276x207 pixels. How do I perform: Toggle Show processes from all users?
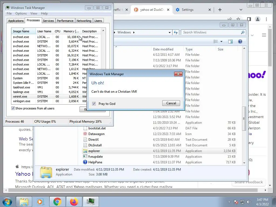(13, 108)
